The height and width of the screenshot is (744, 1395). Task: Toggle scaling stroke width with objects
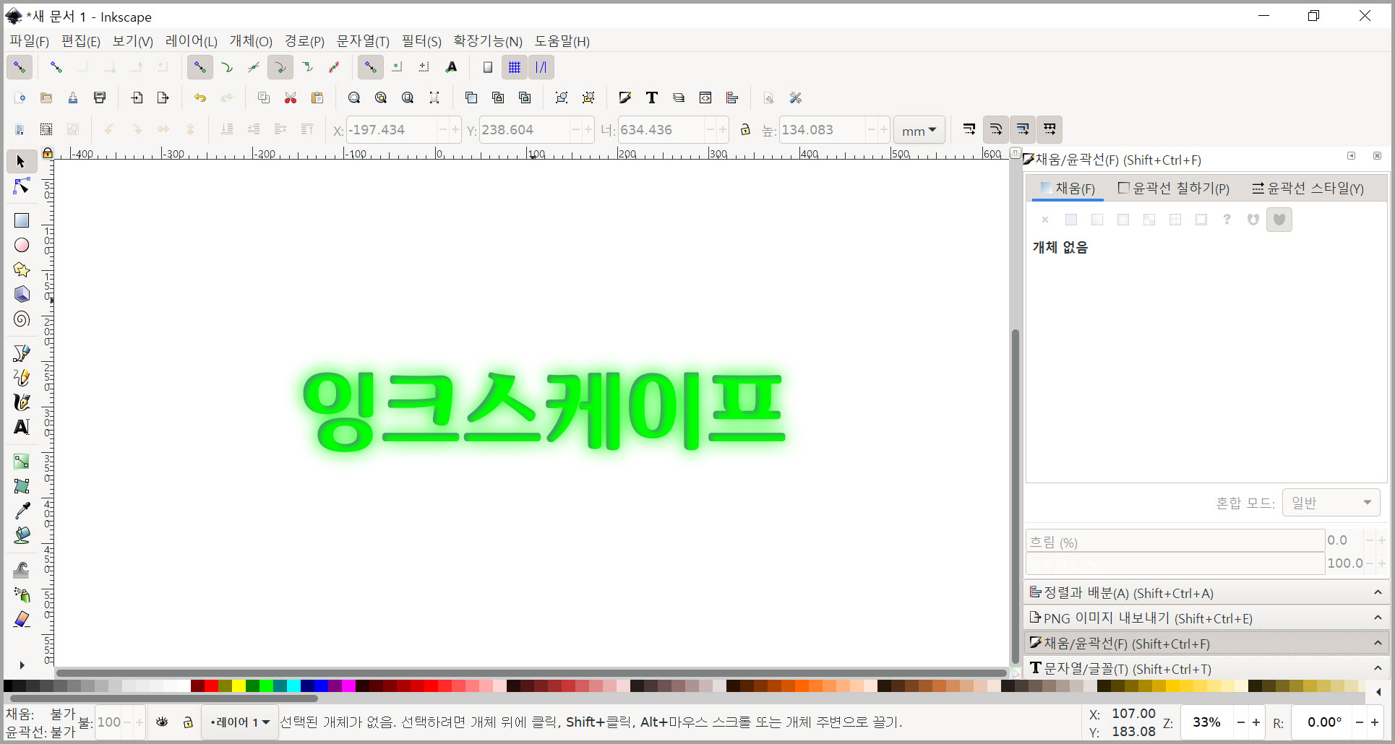tap(969, 129)
